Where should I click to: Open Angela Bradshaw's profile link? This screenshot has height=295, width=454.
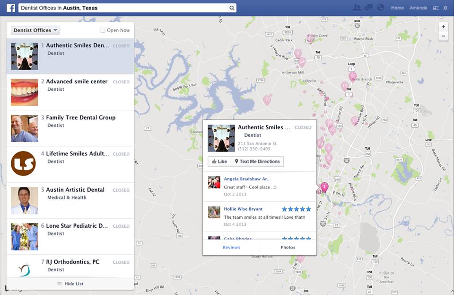point(247,179)
